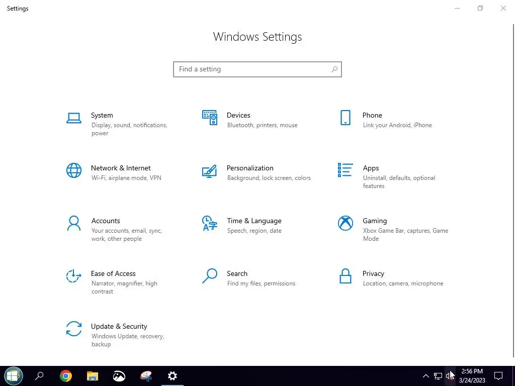515x386 pixels.
Task: Click "Windows Update, recovery, backup" text
Action: point(127,340)
